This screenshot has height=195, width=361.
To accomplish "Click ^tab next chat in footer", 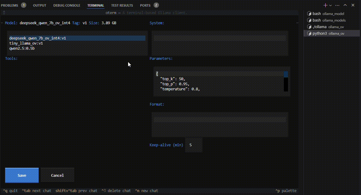I will coord(37,191).
